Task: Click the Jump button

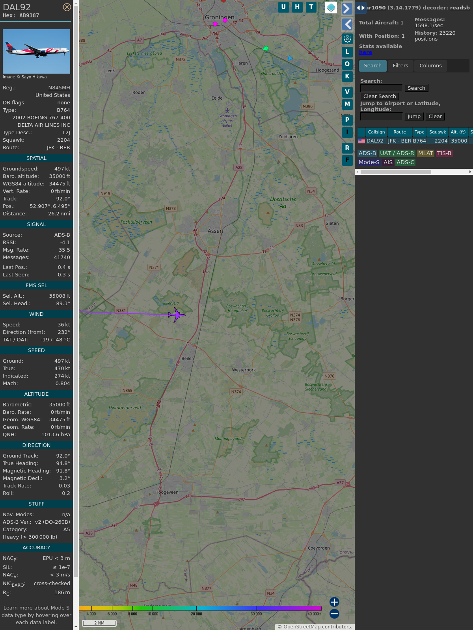Action: (414, 117)
